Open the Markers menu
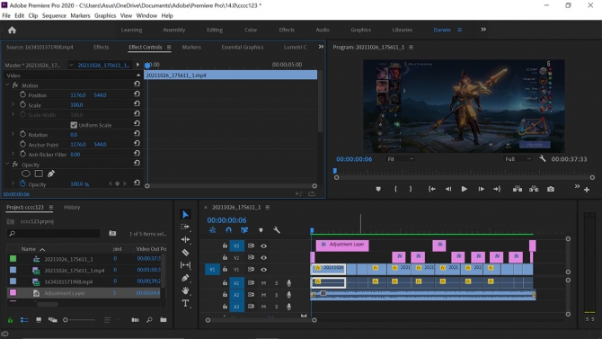The width and height of the screenshot is (602, 339). 80,16
